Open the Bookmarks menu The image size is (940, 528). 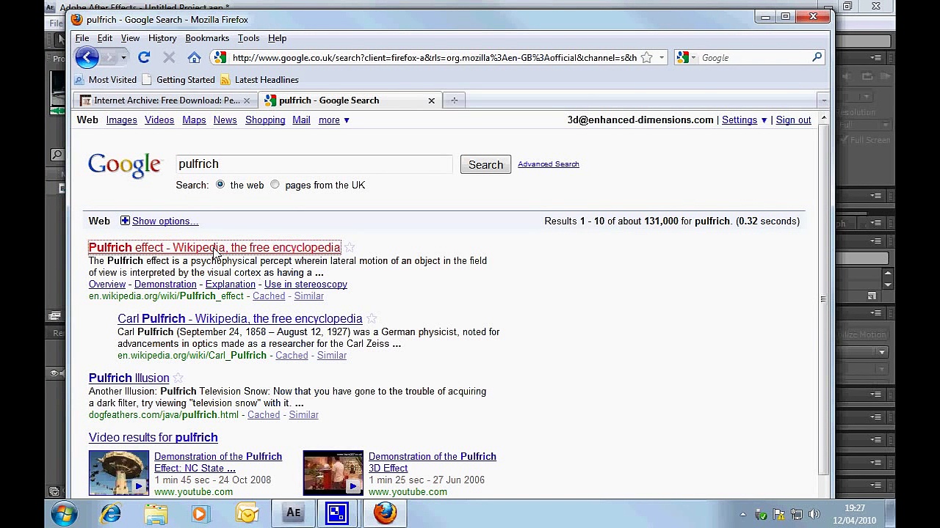click(207, 38)
